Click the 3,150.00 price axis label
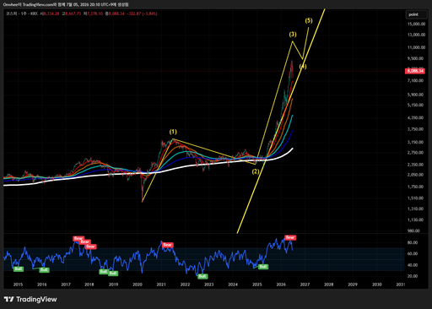The width and height of the screenshot is (432, 309). point(415,142)
